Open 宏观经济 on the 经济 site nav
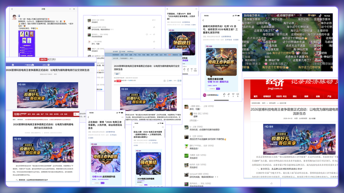The image size is (344, 193). click(267, 96)
